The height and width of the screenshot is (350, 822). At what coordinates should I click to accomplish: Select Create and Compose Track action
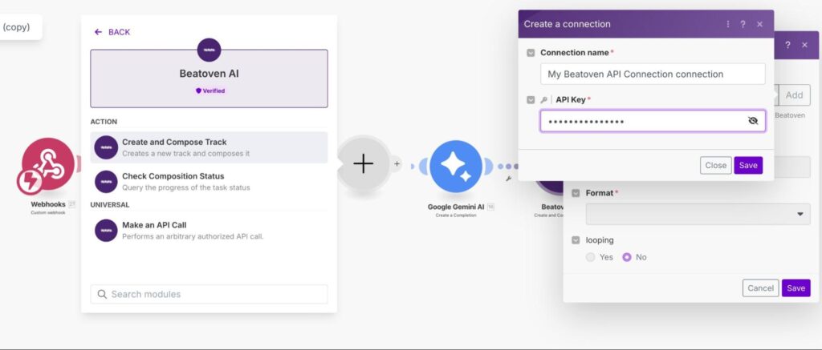[x=209, y=147]
